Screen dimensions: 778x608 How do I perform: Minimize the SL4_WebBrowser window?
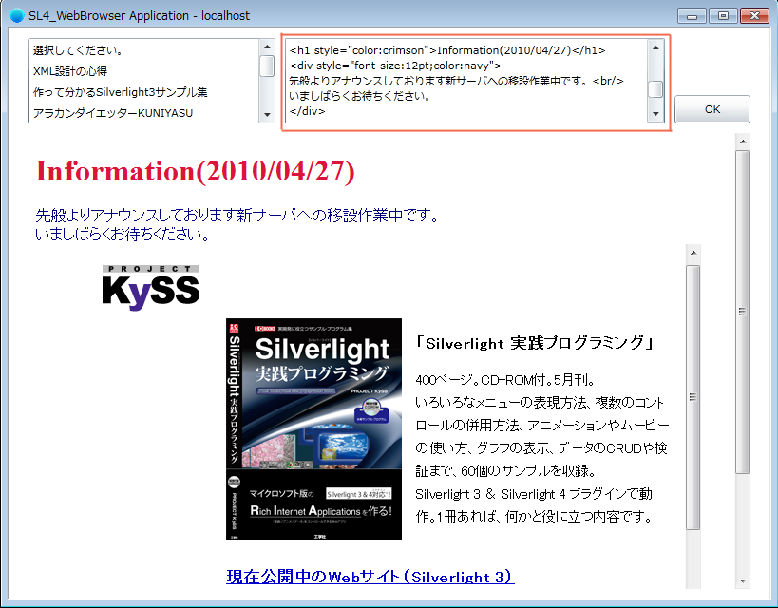click(x=692, y=16)
